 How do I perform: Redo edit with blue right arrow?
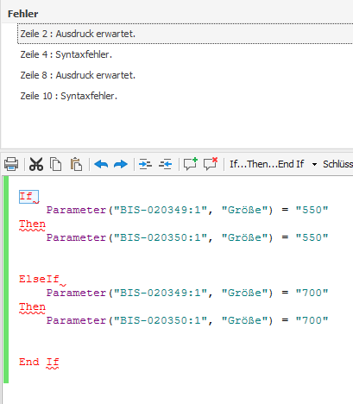[x=121, y=164]
